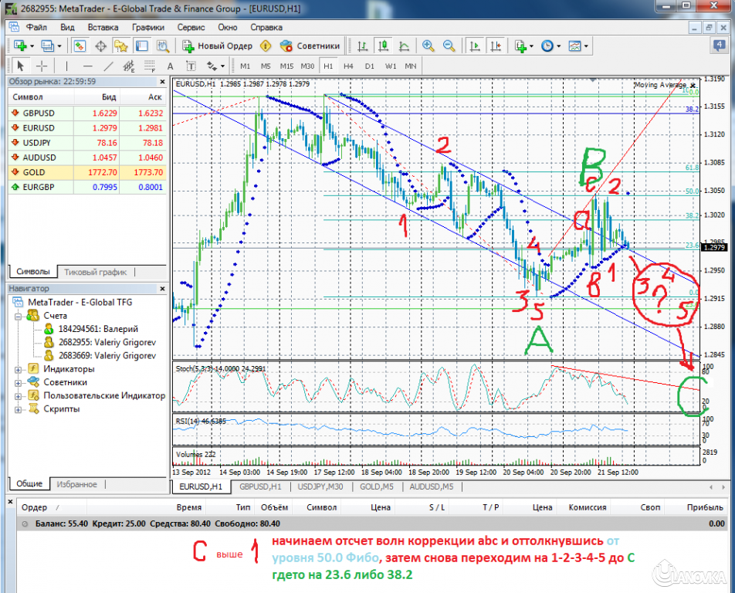Choose the Fibonacci retracement tool
Viewport: 735px width, 593px height.
pos(151,66)
